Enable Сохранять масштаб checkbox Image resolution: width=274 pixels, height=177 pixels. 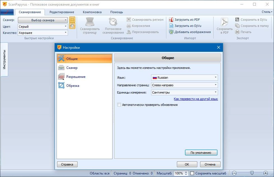coord(192,173)
